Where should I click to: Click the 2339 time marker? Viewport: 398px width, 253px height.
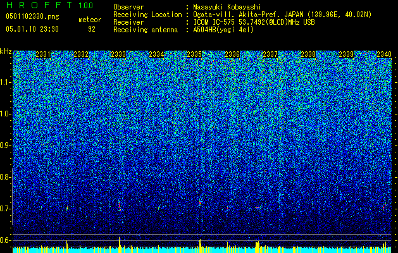(x=346, y=54)
